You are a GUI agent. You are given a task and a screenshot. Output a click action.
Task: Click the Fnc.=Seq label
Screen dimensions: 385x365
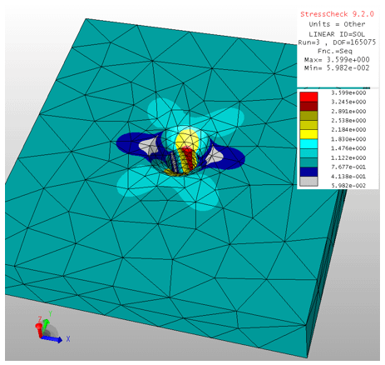[335, 51]
